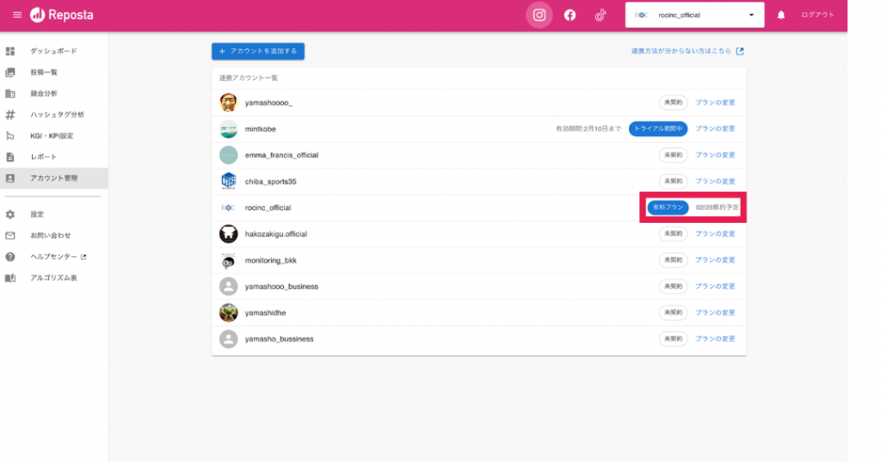Open ダッシュボード in sidebar
The width and height of the screenshot is (881, 462).
pos(53,52)
